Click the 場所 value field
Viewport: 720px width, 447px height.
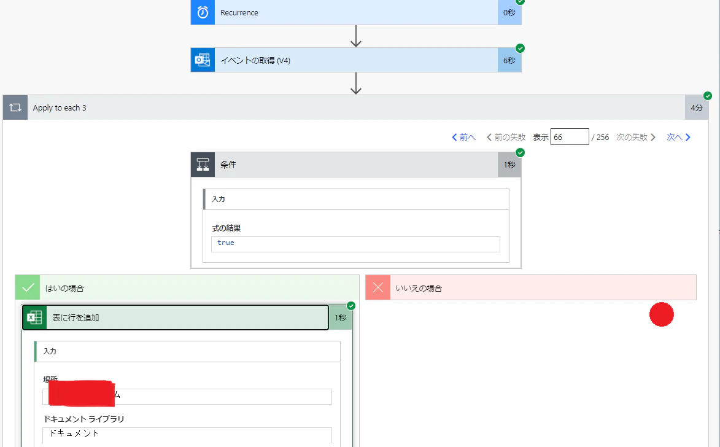(x=187, y=397)
